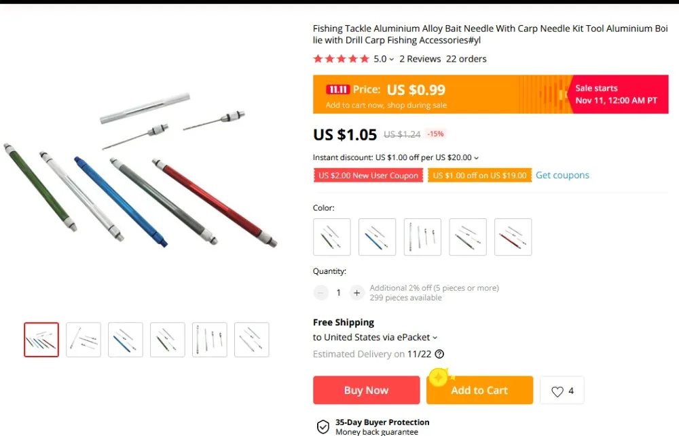Expand the instant discount details chevron
Viewport: 679px width, 436px height.
click(x=477, y=158)
